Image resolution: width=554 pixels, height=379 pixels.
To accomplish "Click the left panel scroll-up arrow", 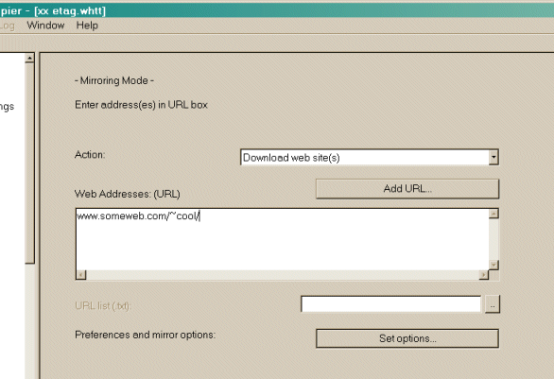I will (x=29, y=58).
